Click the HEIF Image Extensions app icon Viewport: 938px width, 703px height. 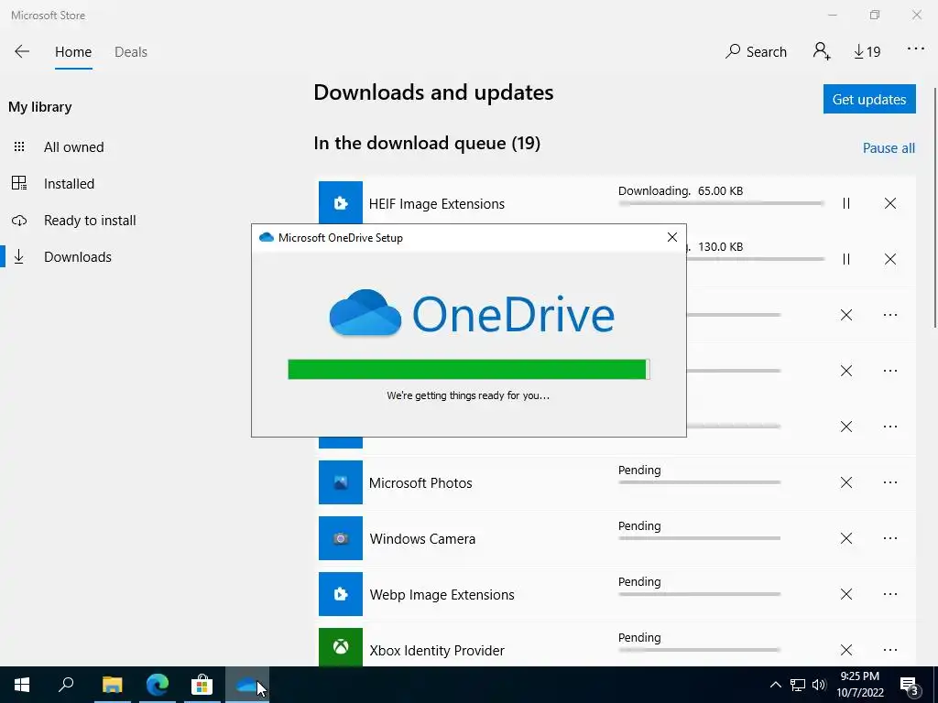point(341,203)
